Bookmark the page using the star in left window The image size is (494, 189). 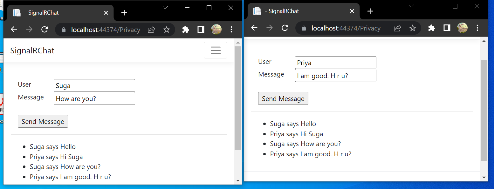(x=167, y=29)
